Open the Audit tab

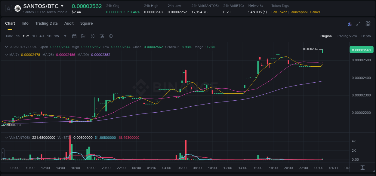coord(69,23)
